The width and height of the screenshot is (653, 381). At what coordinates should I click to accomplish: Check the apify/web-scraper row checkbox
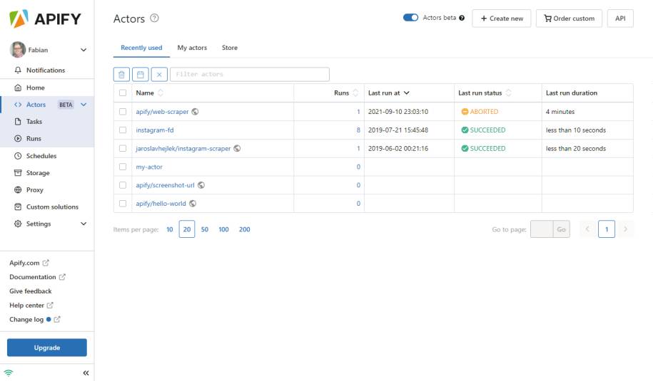pyautogui.click(x=123, y=111)
